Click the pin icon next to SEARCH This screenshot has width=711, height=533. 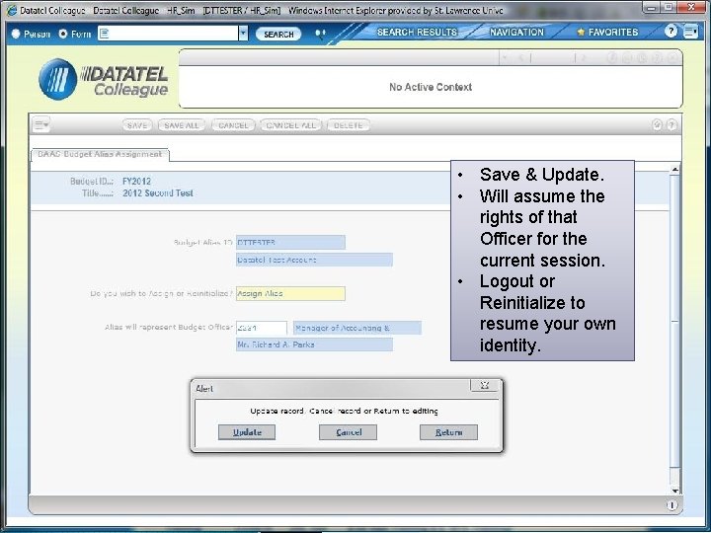pyautogui.click(x=320, y=34)
